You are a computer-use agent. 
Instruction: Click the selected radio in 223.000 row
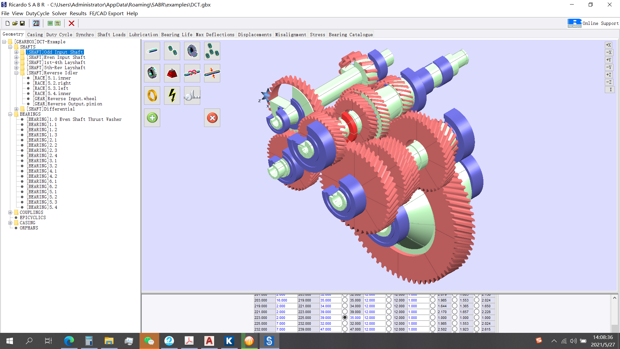(345, 318)
